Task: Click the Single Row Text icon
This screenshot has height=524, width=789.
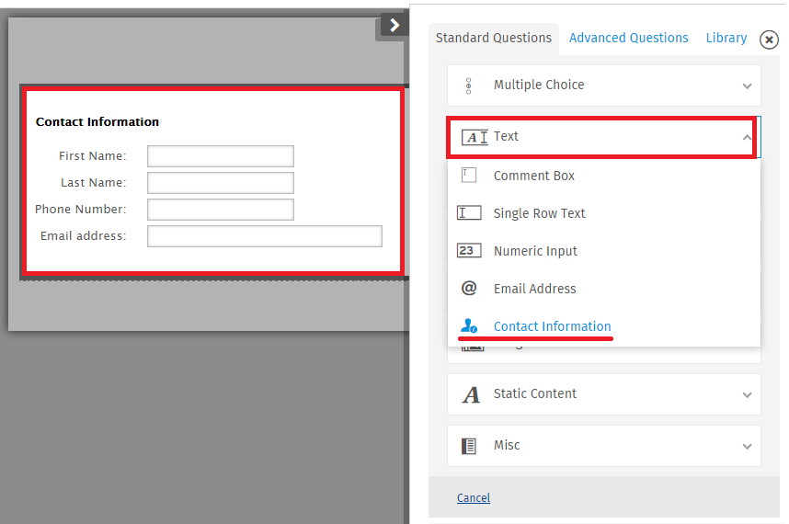Action: [x=469, y=213]
